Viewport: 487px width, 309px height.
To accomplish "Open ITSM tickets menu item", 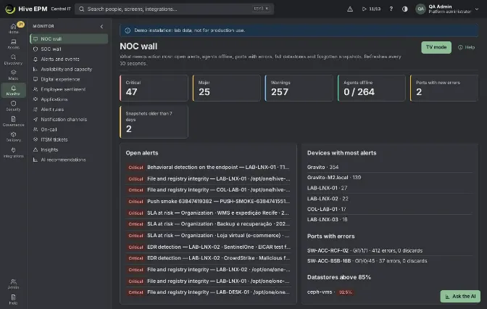I will tap(69, 139).
